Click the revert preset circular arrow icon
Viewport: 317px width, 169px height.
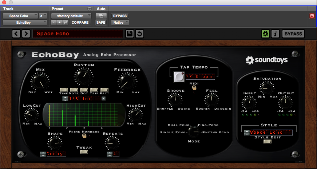[139, 34]
